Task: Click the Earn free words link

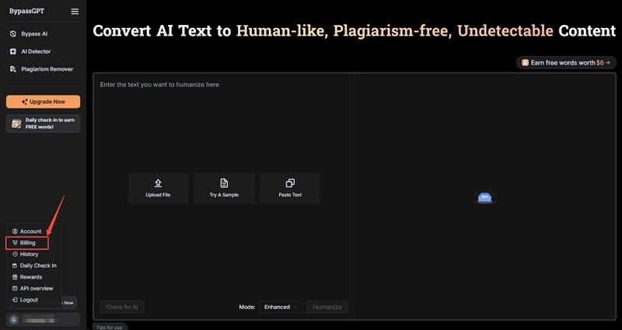Action: [564, 62]
